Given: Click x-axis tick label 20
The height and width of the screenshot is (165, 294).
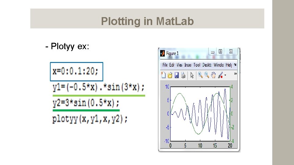Looking at the screenshot, I should coord(230,145).
